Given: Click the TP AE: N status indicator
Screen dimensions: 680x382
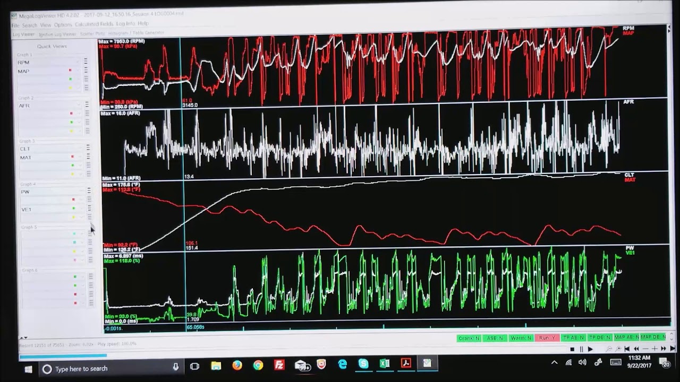Looking at the screenshot, I should [573, 337].
